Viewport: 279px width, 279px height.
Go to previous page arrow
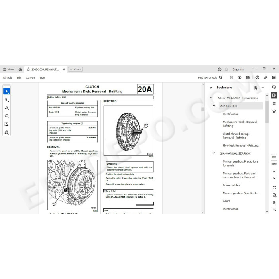[274, 172]
